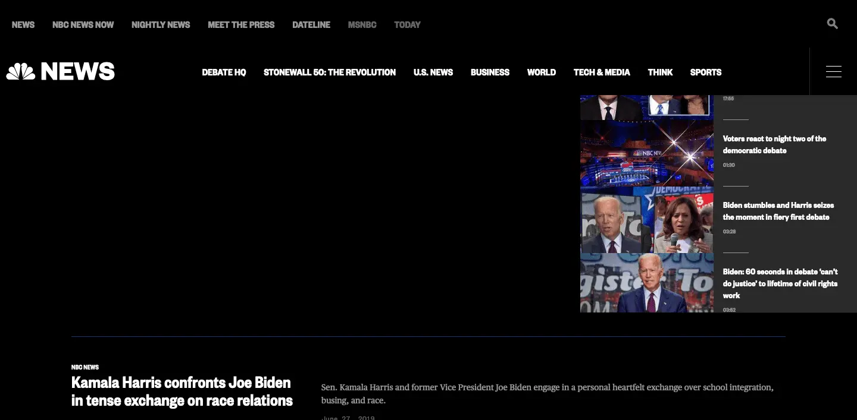Play the Biden and Harris split thumbnail
The image size is (857, 420).
647,220
